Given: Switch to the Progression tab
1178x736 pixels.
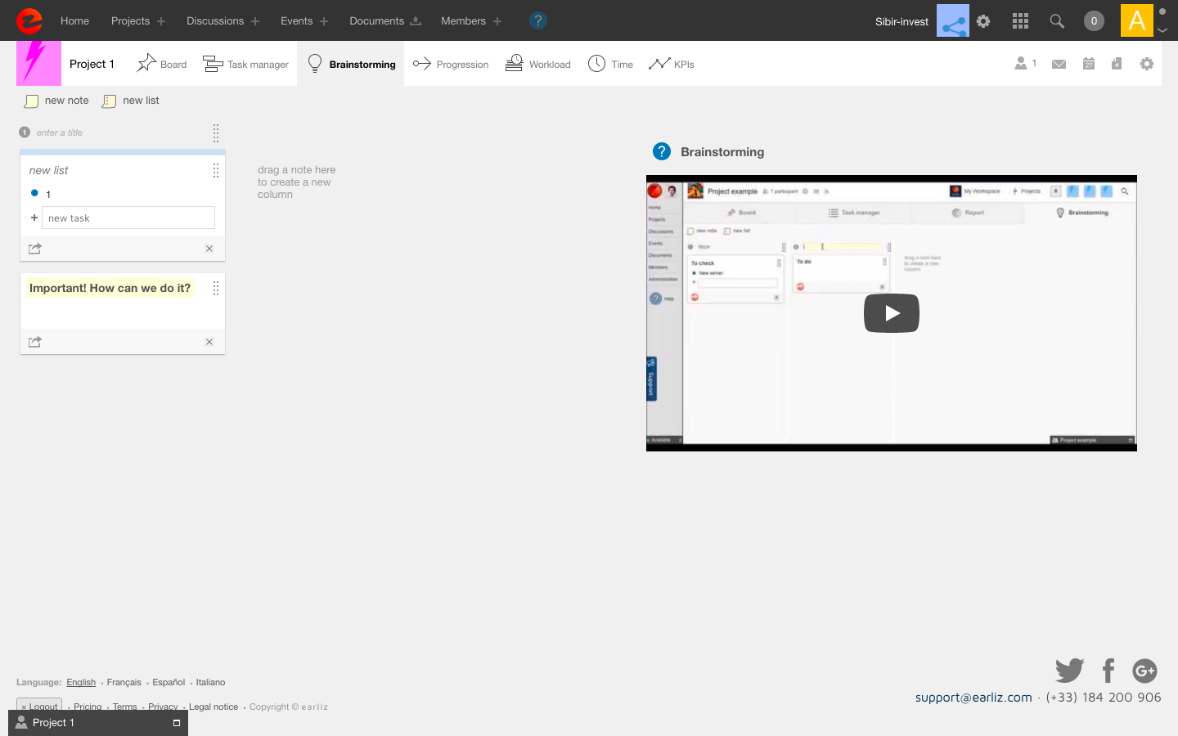Looking at the screenshot, I should tap(451, 64).
